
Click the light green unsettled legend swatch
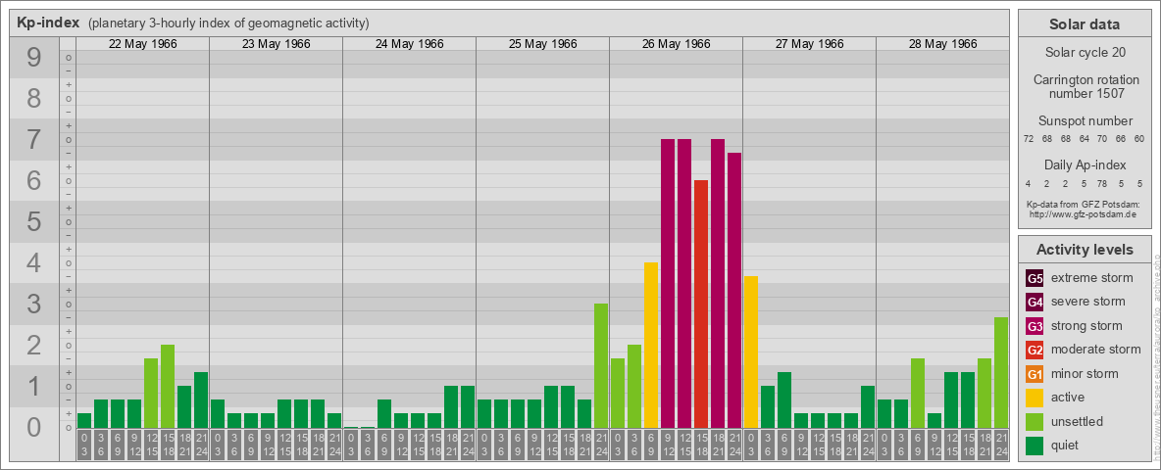pos(1035,421)
